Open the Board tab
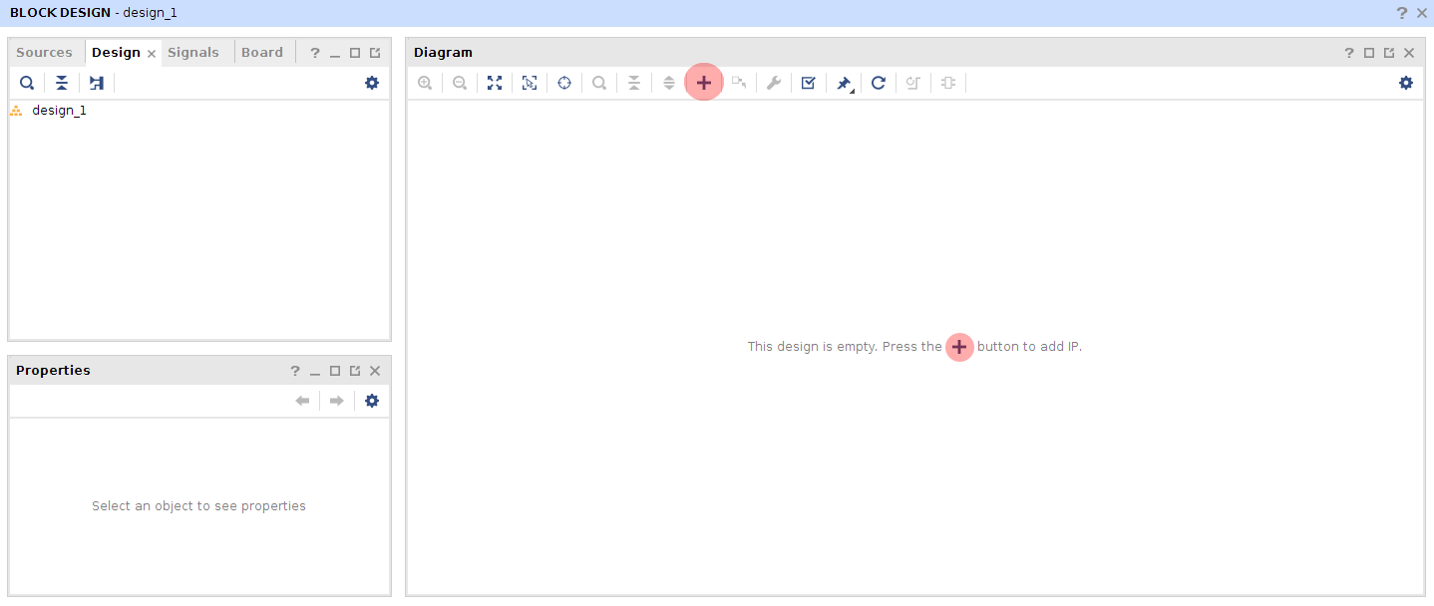This screenshot has width=1434, height=606. pos(262,53)
